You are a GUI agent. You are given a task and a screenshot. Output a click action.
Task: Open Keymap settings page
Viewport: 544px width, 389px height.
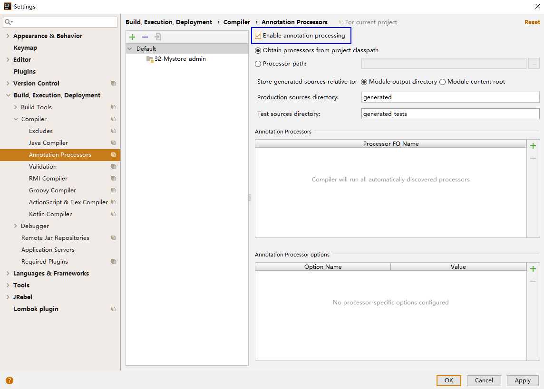coord(25,48)
